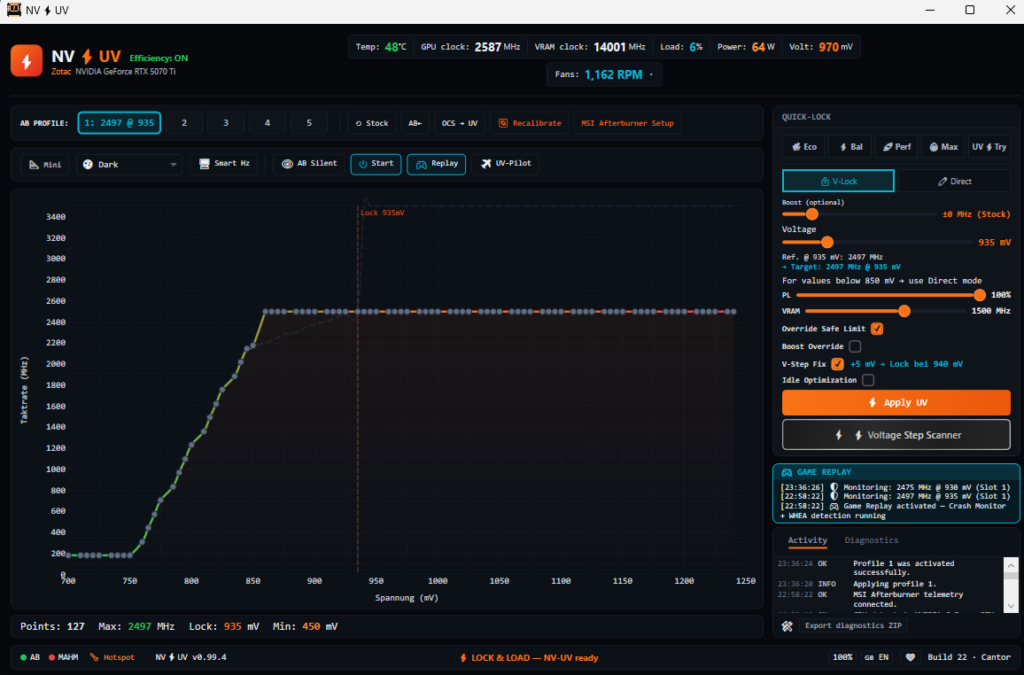Click the heart donate icon
Image resolution: width=1024 pixels, height=675 pixels.
(910, 657)
